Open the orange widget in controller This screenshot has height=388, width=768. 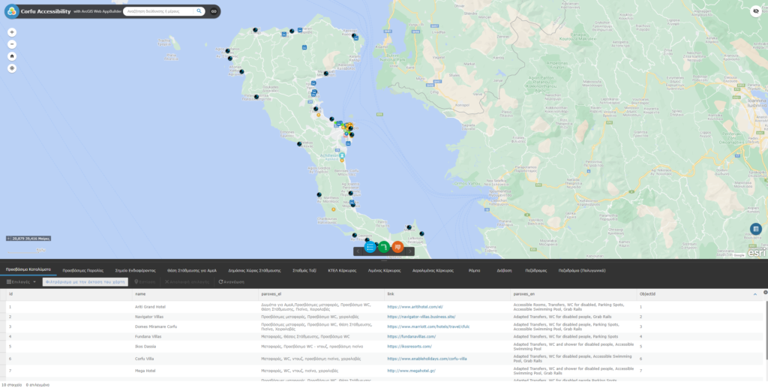(397, 247)
